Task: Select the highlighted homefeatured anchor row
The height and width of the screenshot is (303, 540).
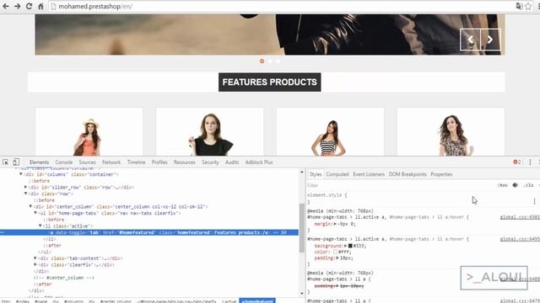Action: coord(149,232)
